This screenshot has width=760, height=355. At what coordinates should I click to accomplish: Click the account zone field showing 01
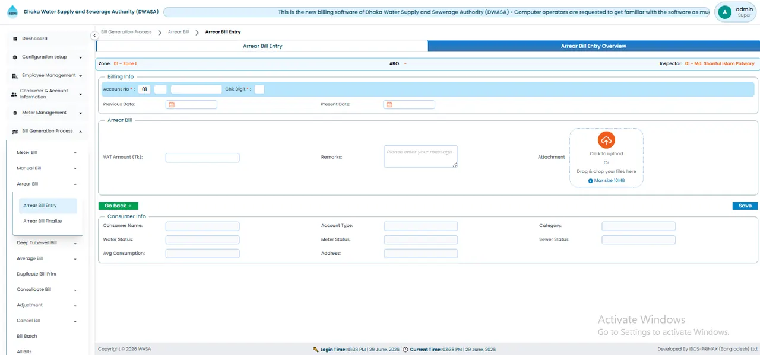pos(144,89)
